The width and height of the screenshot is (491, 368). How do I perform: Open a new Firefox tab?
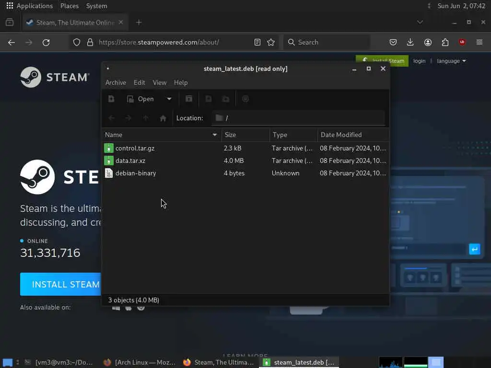coord(139,23)
